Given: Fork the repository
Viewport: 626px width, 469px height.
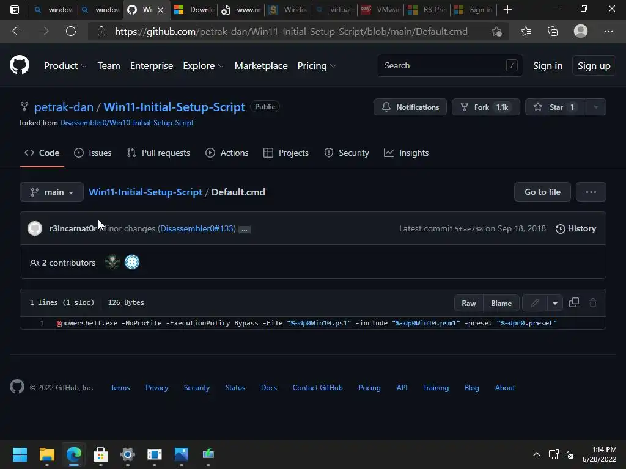Looking at the screenshot, I should 486,107.
